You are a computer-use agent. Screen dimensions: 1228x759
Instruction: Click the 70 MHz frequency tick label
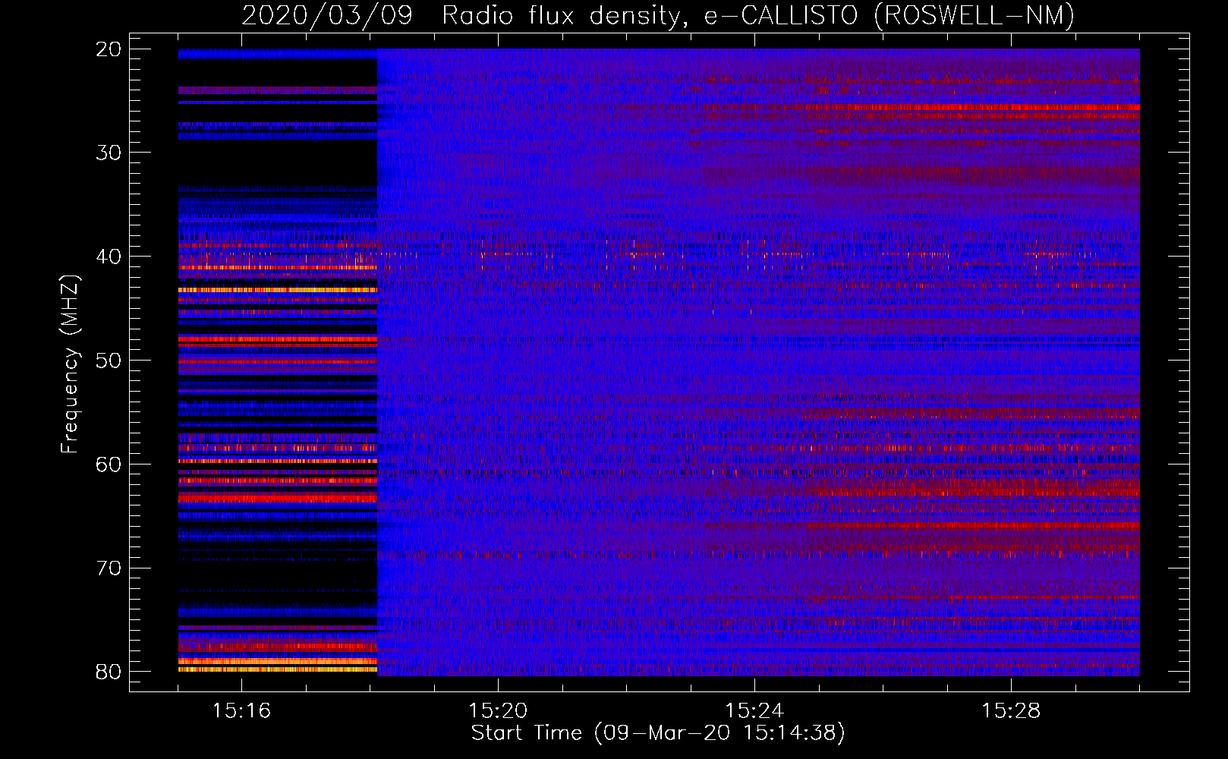(109, 568)
